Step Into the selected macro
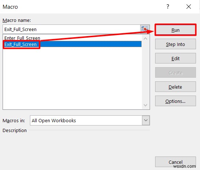 click(176, 44)
